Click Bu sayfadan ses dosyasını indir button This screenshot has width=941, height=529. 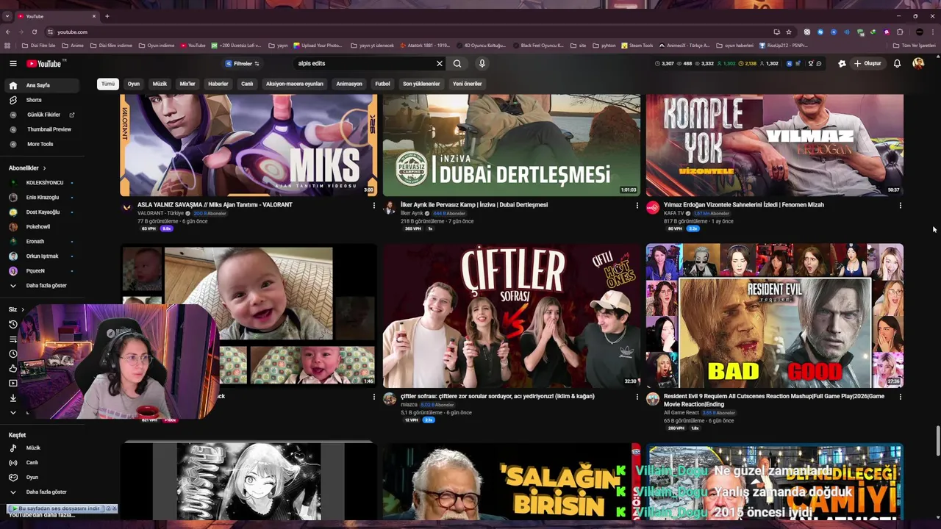click(x=55, y=508)
